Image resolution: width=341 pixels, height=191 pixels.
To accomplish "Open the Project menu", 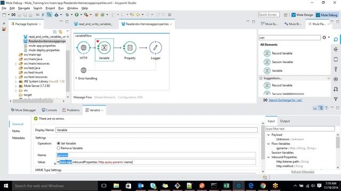I will (50, 8).
